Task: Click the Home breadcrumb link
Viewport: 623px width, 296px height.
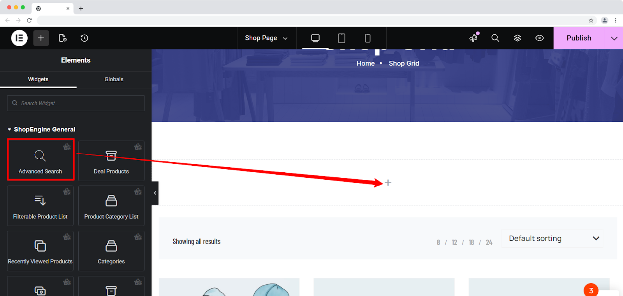Action: tap(365, 63)
